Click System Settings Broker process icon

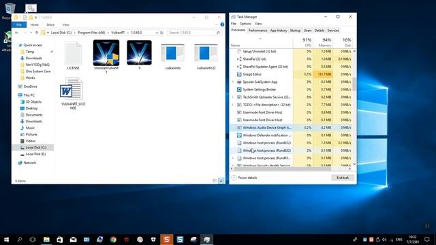click(x=239, y=89)
